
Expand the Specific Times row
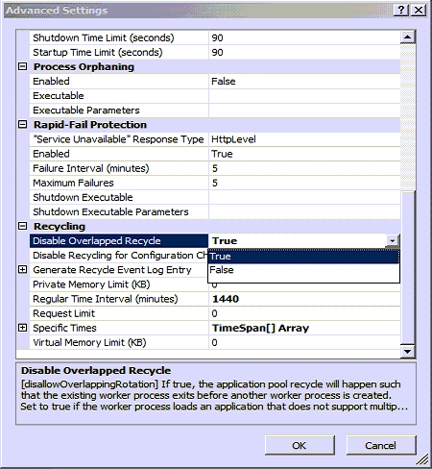[22, 328]
